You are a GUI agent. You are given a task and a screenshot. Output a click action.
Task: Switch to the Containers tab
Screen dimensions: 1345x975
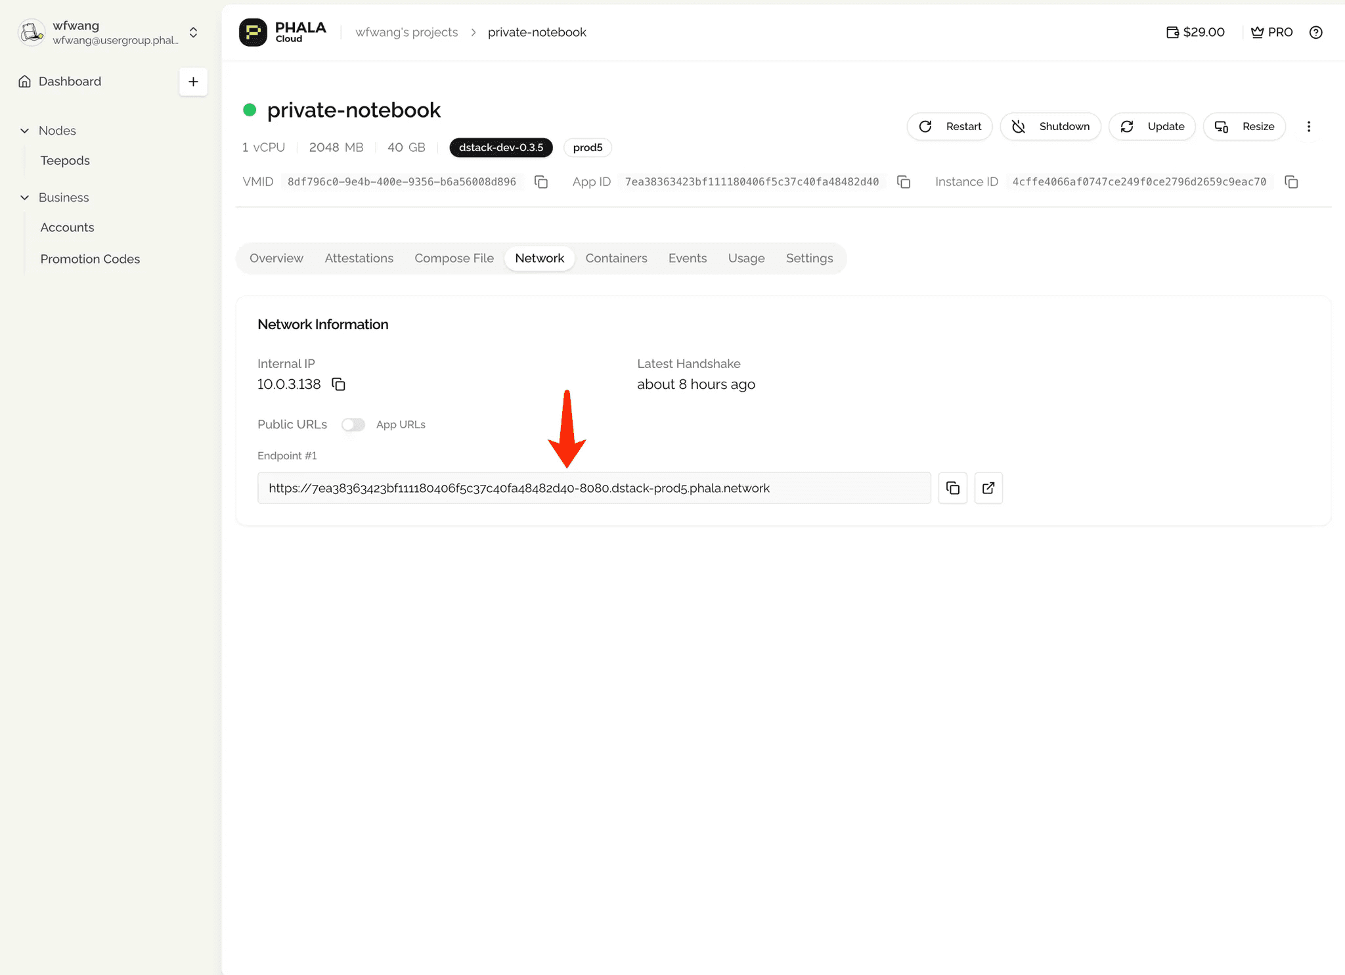[x=616, y=258]
